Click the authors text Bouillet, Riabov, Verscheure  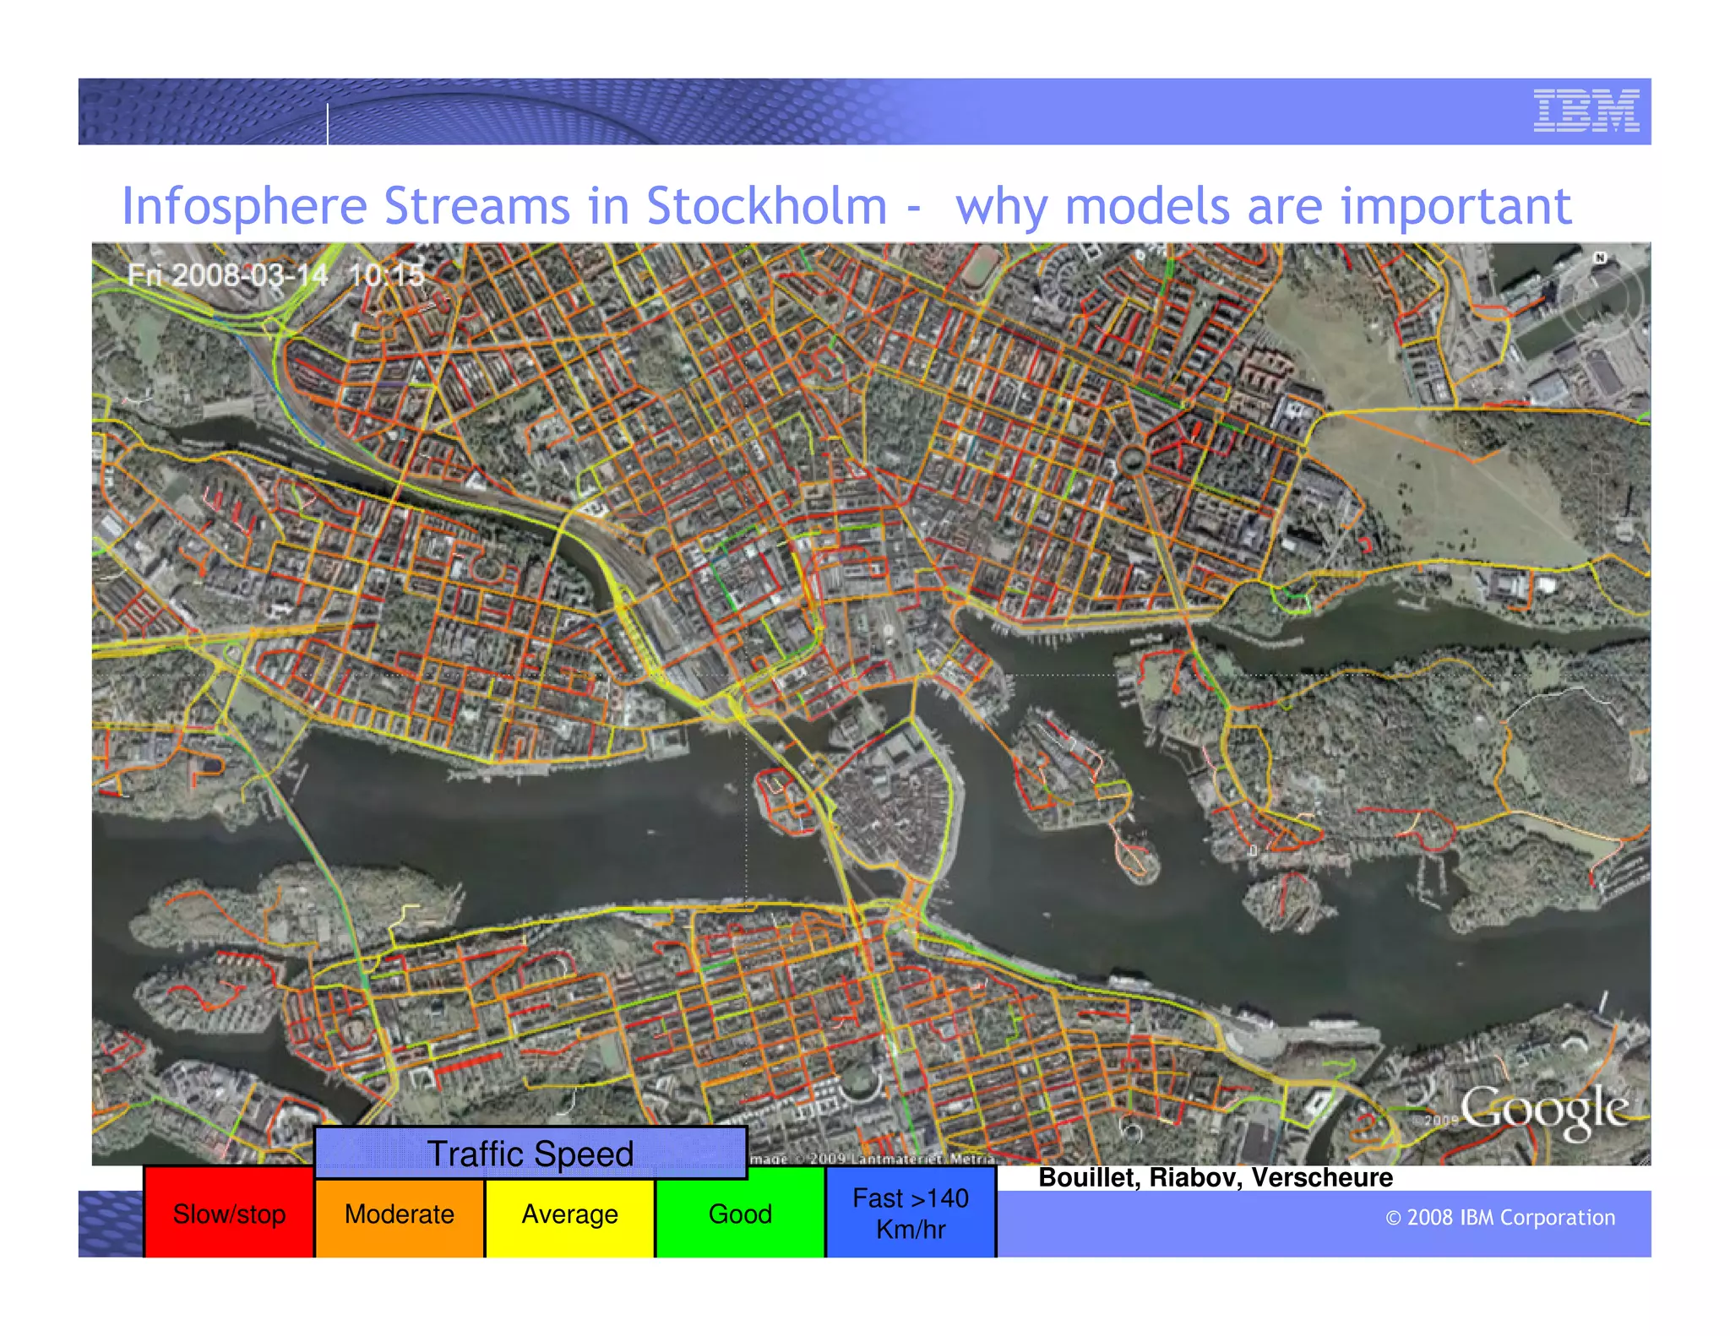[x=1216, y=1177]
